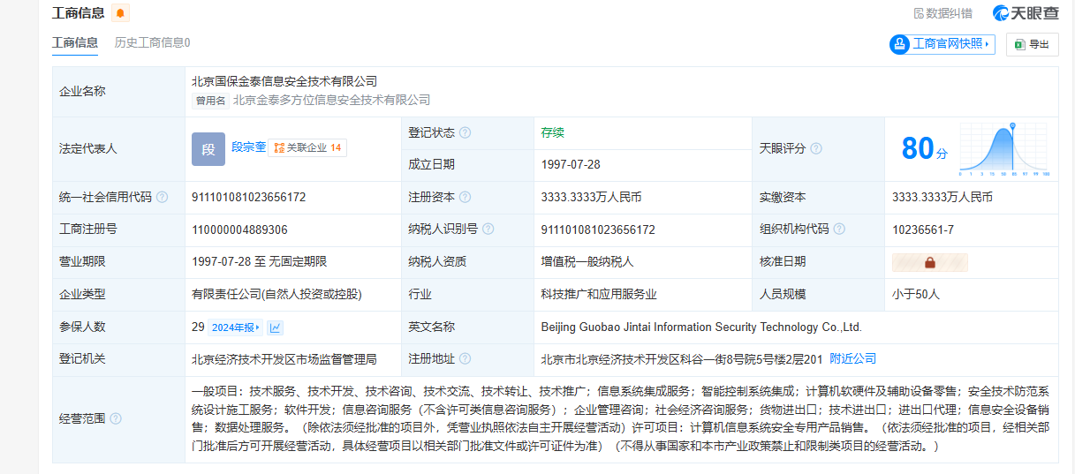Image resolution: width=1075 pixels, height=474 pixels.
Task: Click the English name Beijing Guobao Jintai
Action: (701, 327)
